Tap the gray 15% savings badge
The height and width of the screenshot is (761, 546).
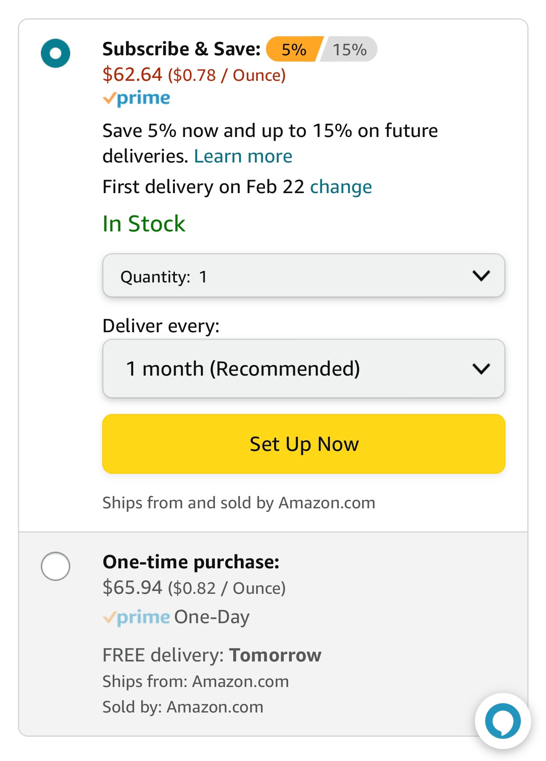(x=349, y=49)
